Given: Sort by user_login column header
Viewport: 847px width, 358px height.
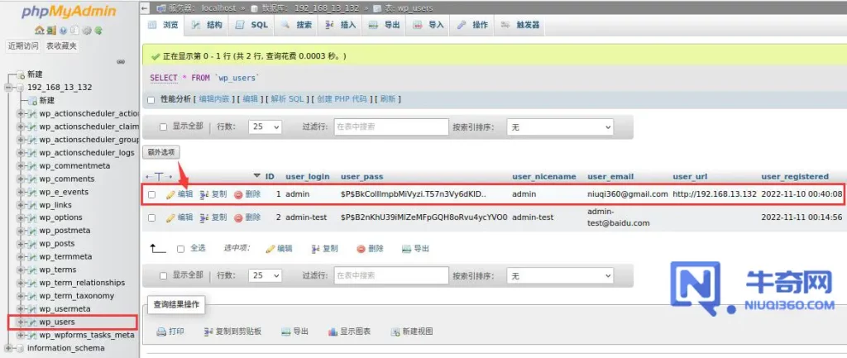Looking at the screenshot, I should pos(308,177).
